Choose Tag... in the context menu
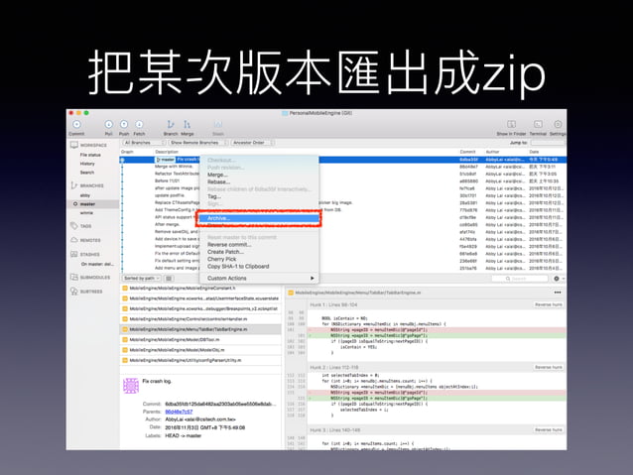Screen dimensions: 633x475 259,196
